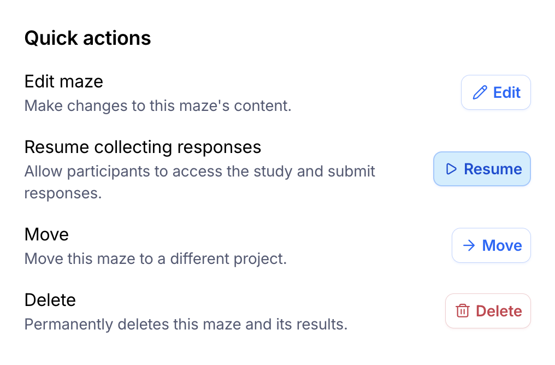Resume collecting responses via the highlighted button

[482, 169]
